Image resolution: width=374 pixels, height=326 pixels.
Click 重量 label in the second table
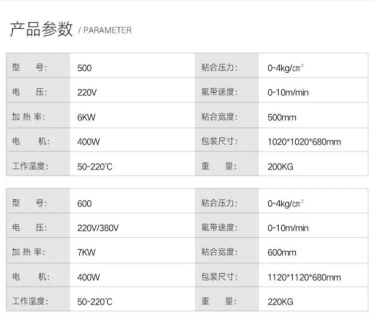tap(219, 301)
